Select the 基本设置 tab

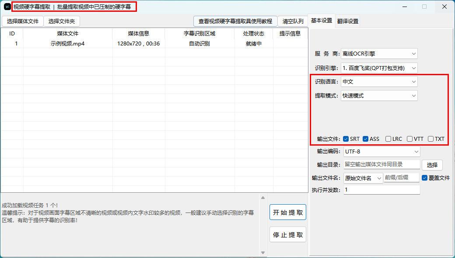pyautogui.click(x=322, y=21)
